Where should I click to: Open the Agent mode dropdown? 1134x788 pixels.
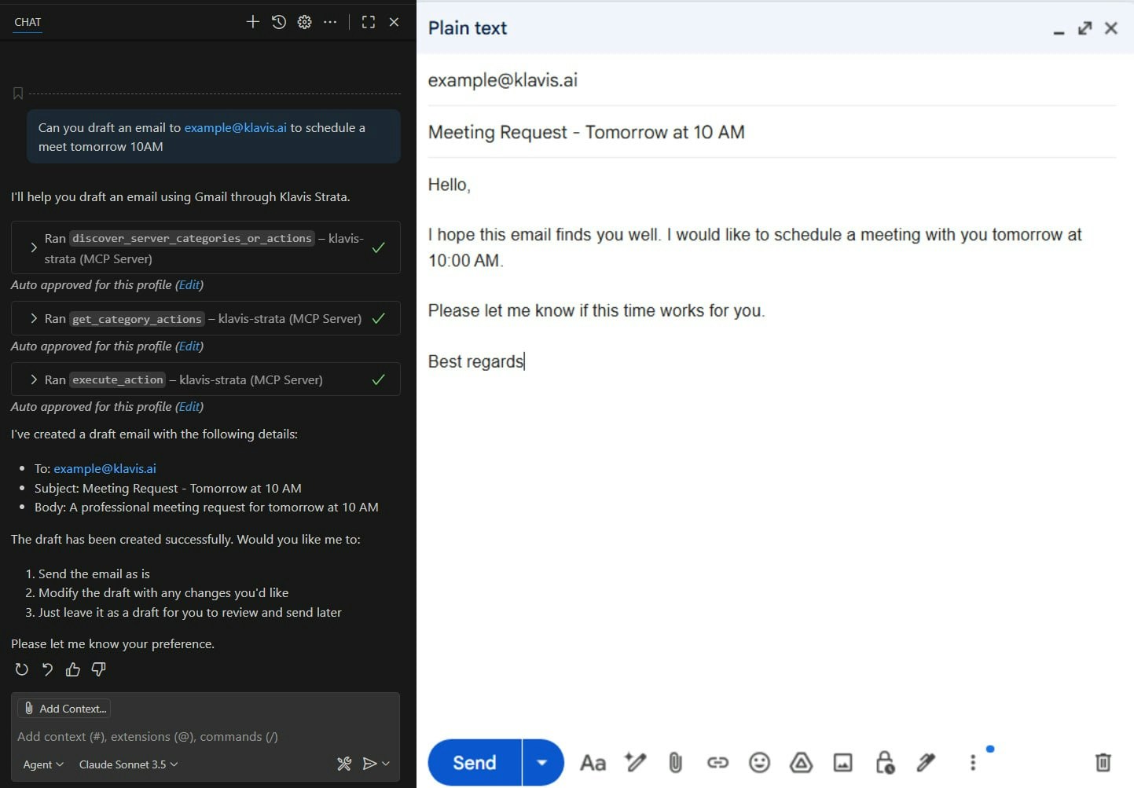click(x=43, y=764)
